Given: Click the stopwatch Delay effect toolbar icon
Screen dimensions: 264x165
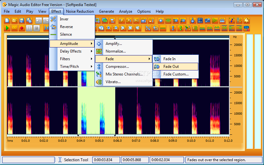Looking at the screenshot, I should [192, 20].
